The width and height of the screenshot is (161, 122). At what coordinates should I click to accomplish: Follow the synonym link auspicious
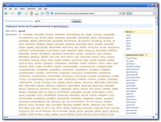coord(114,47)
